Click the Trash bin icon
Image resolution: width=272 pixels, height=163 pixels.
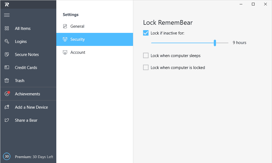point(7,80)
